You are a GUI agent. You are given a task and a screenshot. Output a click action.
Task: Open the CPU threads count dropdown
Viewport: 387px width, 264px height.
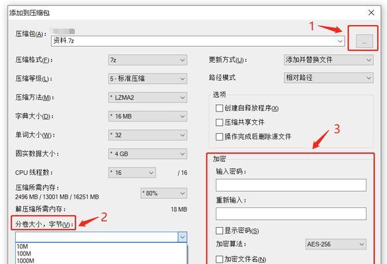[x=132, y=173]
